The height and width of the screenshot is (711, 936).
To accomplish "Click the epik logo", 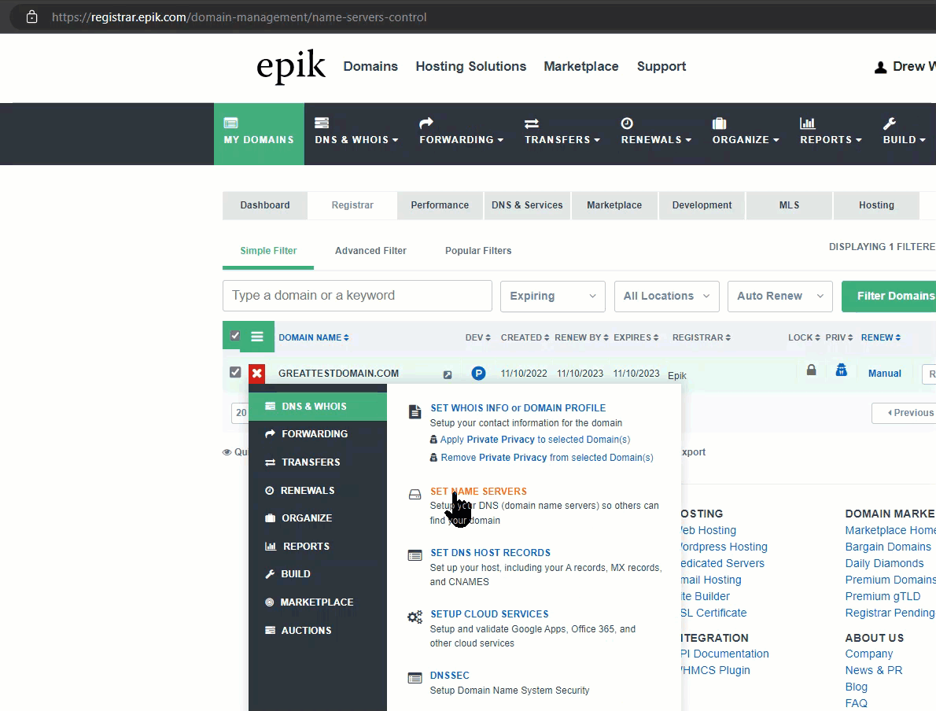I will pyautogui.click(x=291, y=65).
